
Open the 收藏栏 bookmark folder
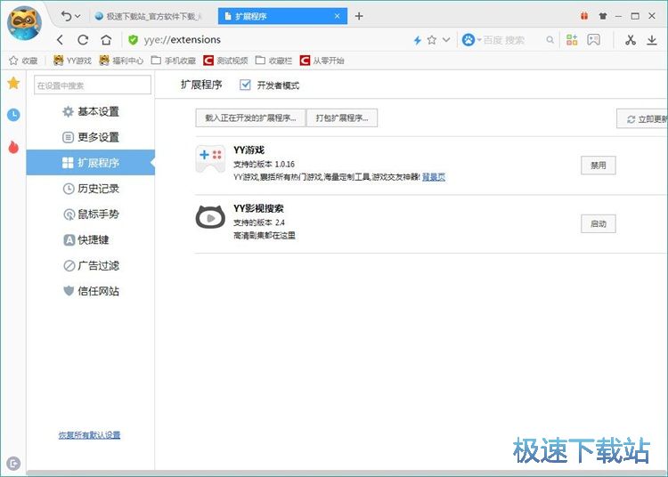point(274,61)
